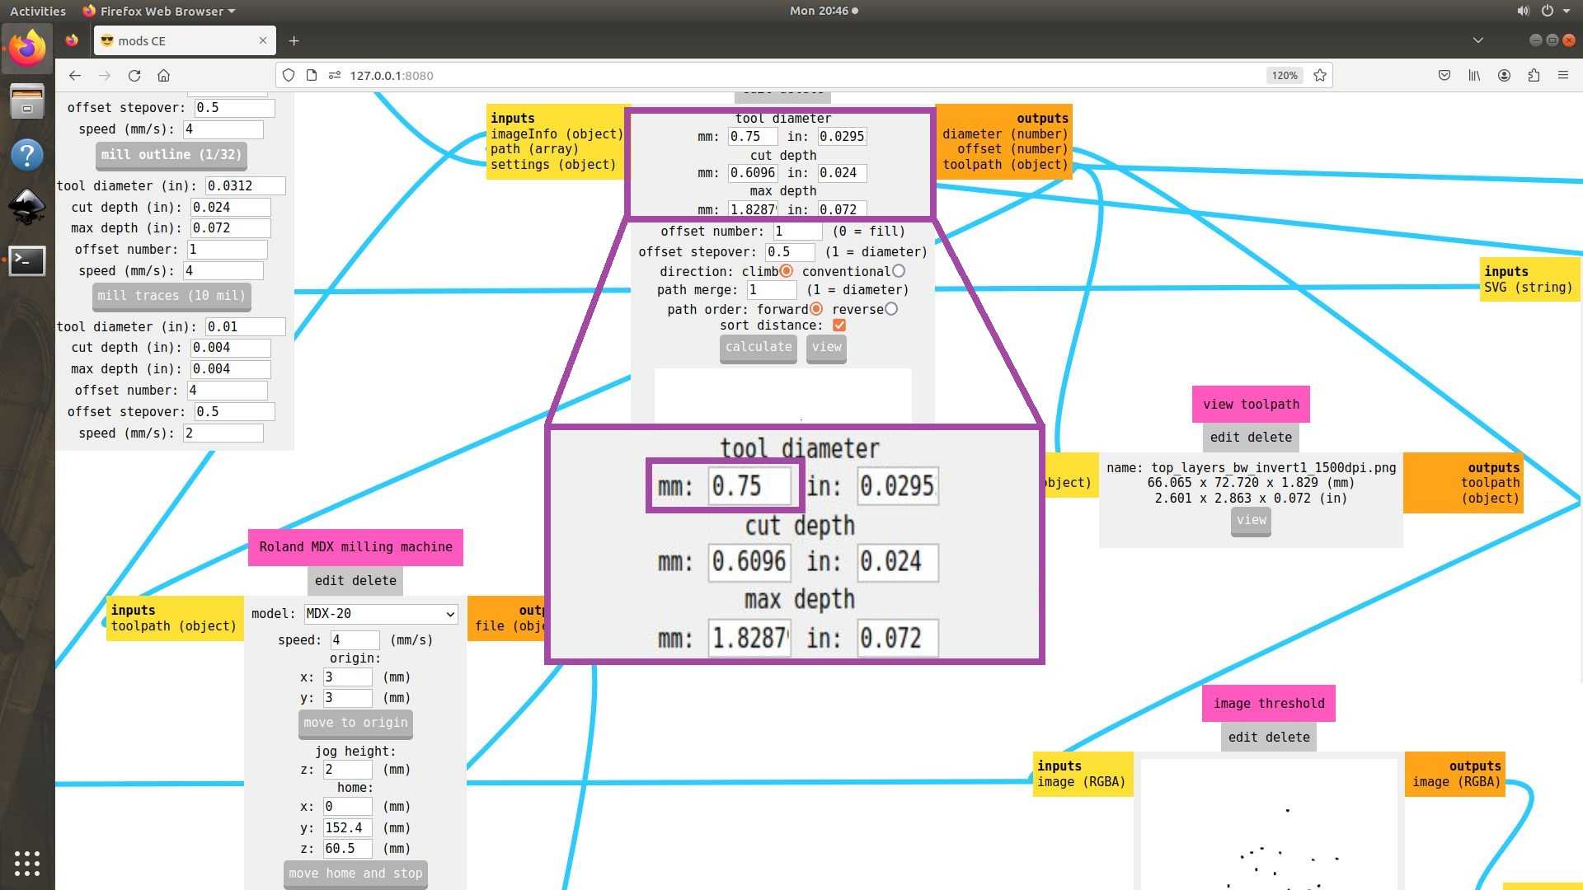Image resolution: width=1583 pixels, height=890 pixels.
Task: Select the reverse path order option
Action: tap(891, 309)
